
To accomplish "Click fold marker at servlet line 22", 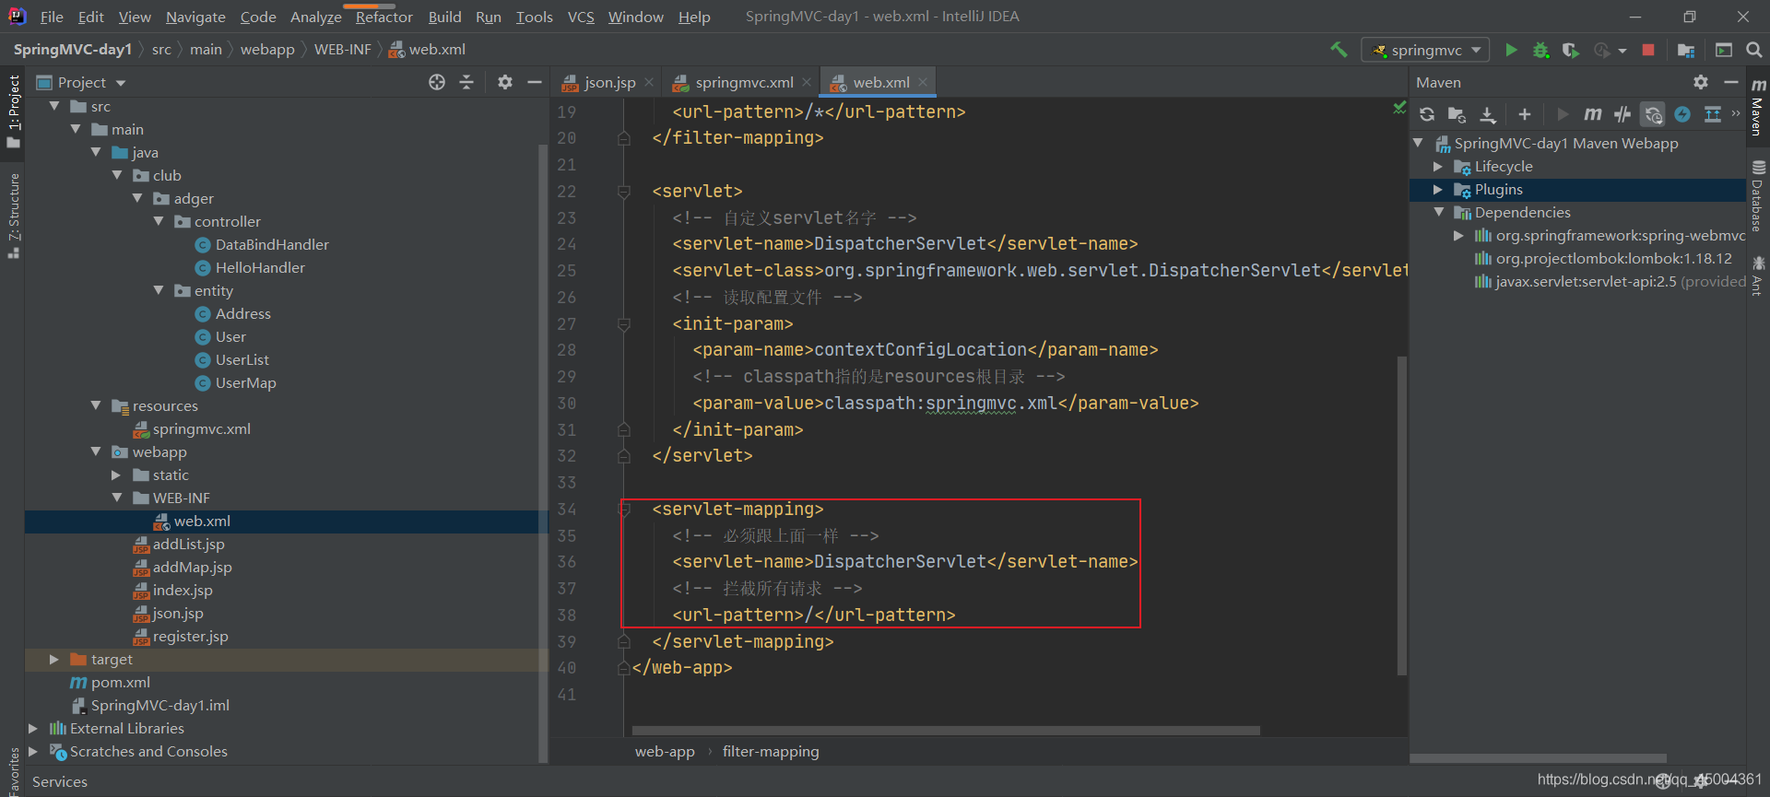I will (624, 192).
